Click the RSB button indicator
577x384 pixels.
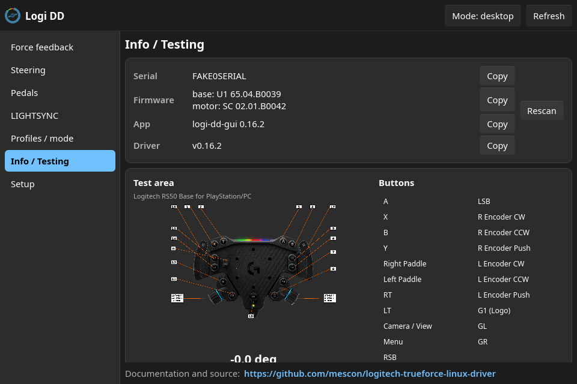pos(389,357)
